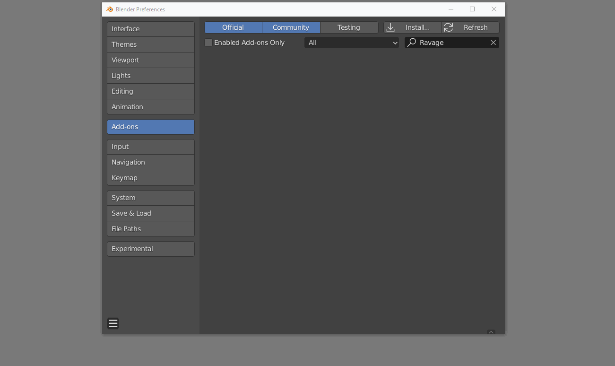Viewport: 615px width, 366px height.
Task: Open the All category dropdown
Action: 352,43
